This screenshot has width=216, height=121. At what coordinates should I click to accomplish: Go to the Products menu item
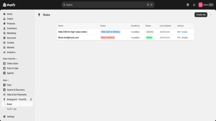tap(11, 24)
